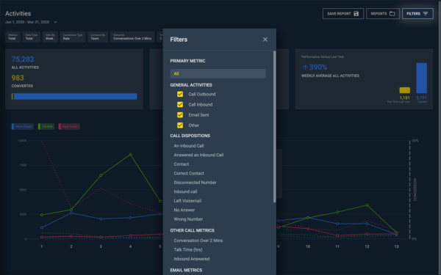This screenshot has width=441, height=275.
Task: Choose Conversation Over 2 Mins metric
Action: [x=198, y=241]
